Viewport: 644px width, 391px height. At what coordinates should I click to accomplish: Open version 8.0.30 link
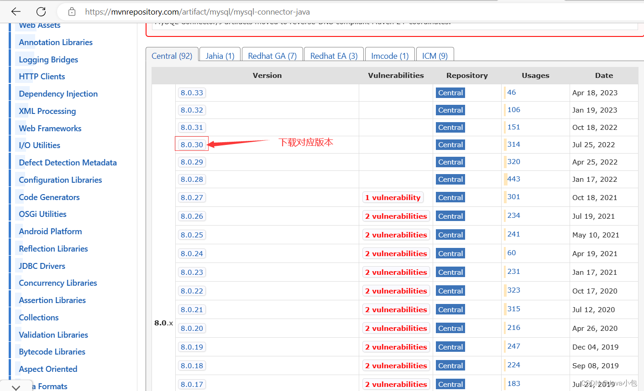192,145
